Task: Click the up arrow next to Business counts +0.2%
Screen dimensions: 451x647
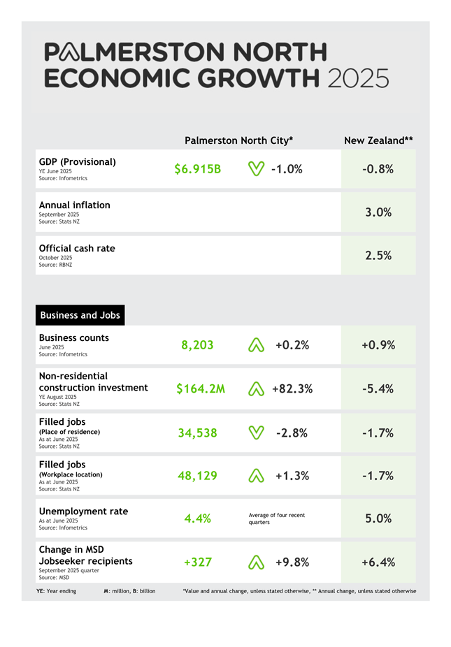Action: coord(256,345)
